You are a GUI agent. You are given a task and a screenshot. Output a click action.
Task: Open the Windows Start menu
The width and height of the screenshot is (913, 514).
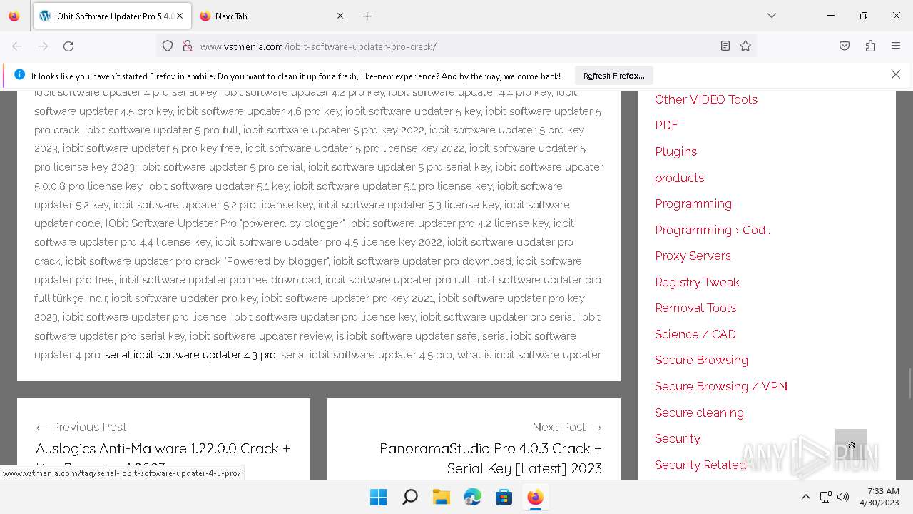tap(378, 498)
